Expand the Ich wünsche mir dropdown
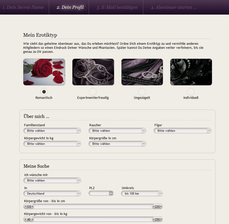 (x=52, y=181)
